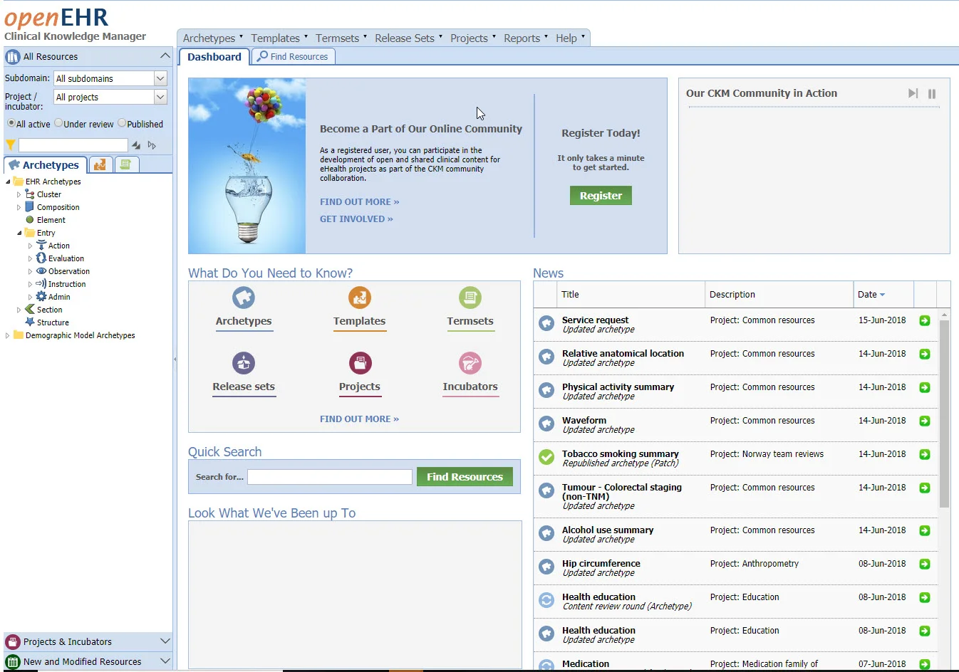Click the green arrow for Relative anatomical location
This screenshot has height=672, width=959.
[x=925, y=355]
